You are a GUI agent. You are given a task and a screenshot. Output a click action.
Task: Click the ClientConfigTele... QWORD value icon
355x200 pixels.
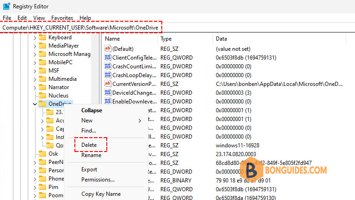point(108,57)
